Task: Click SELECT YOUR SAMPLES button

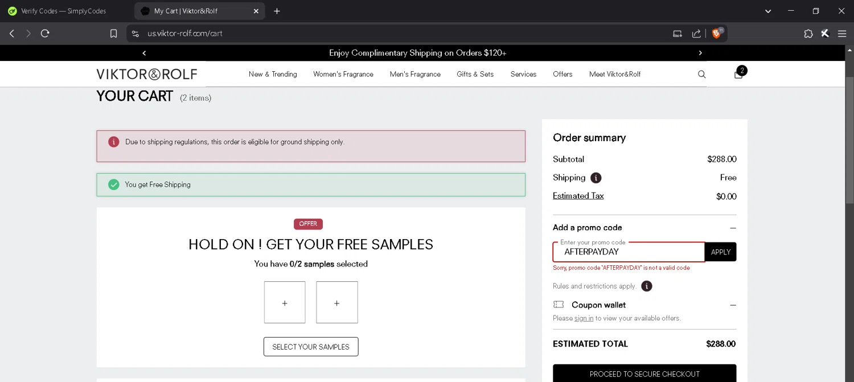Action: [x=311, y=347]
